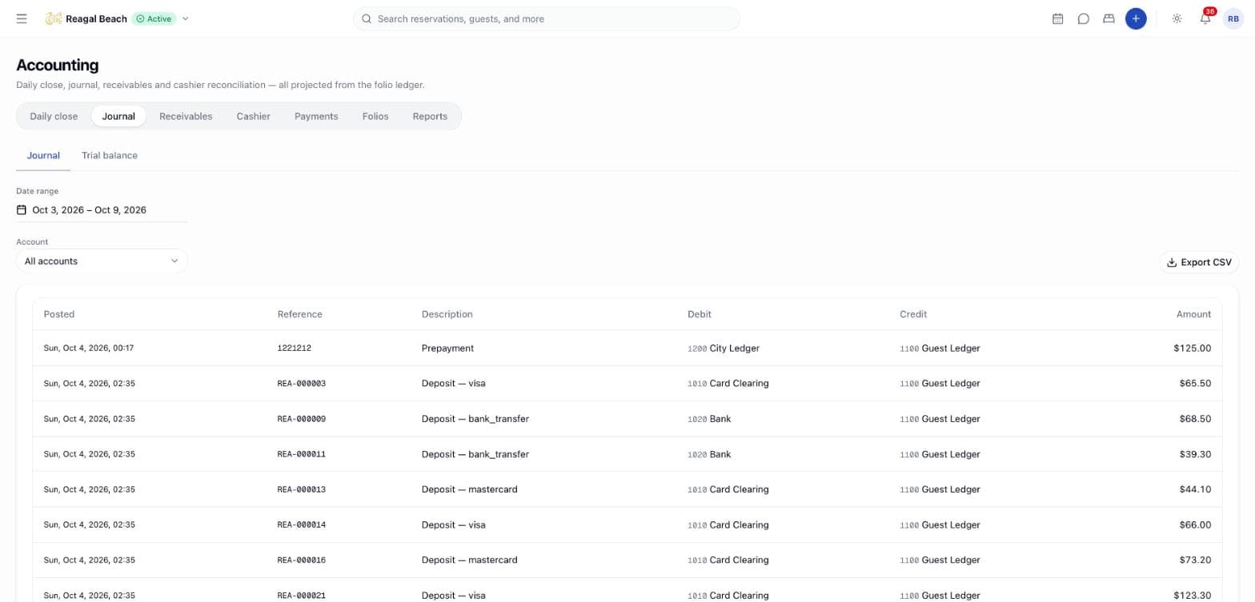This screenshot has width=1255, height=602.
Task: Switch to the Trial balance sub-tab
Action: tap(110, 155)
